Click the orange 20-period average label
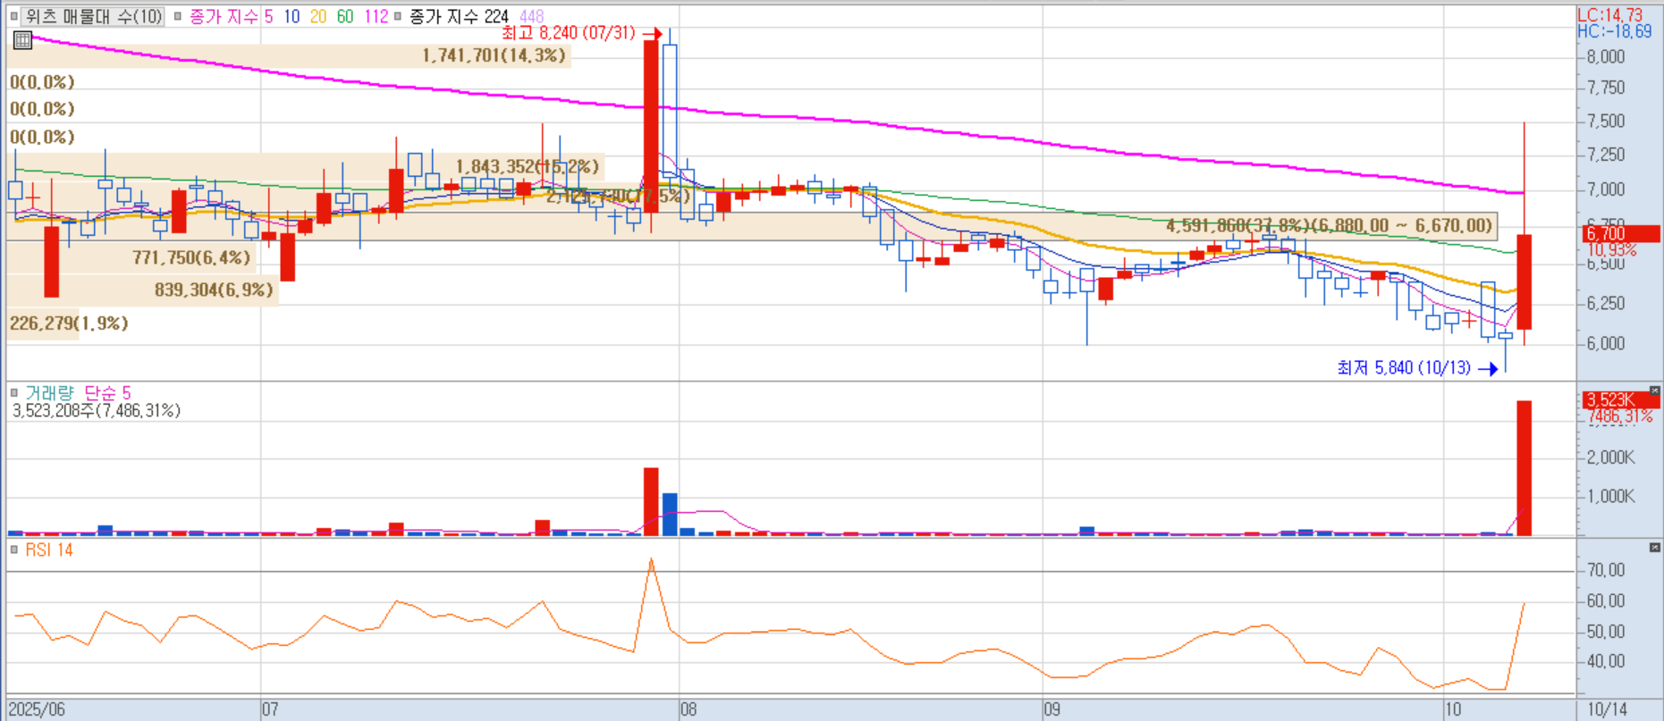This screenshot has height=721, width=1664. pyautogui.click(x=318, y=16)
